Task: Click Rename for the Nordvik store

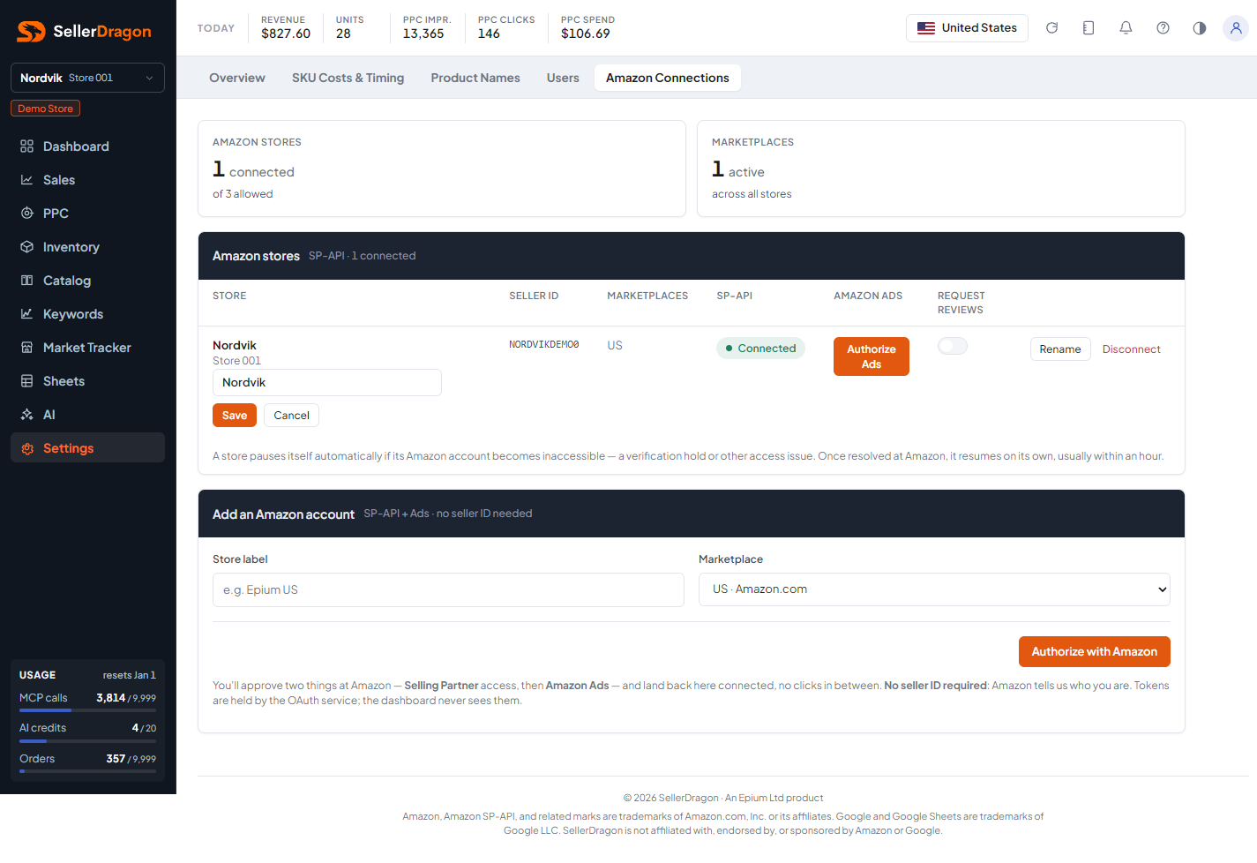Action: click(1060, 349)
